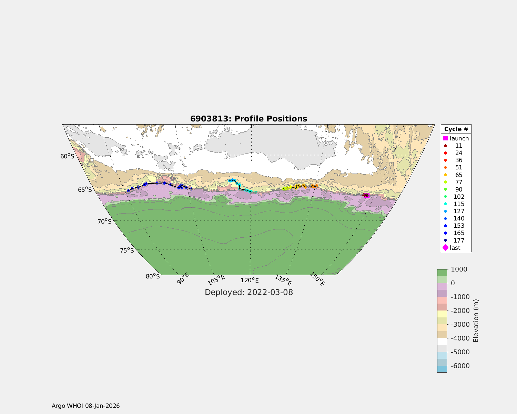Click the plot title '6903813: Profile Positions'
This screenshot has height=414, width=517.
tap(249, 119)
